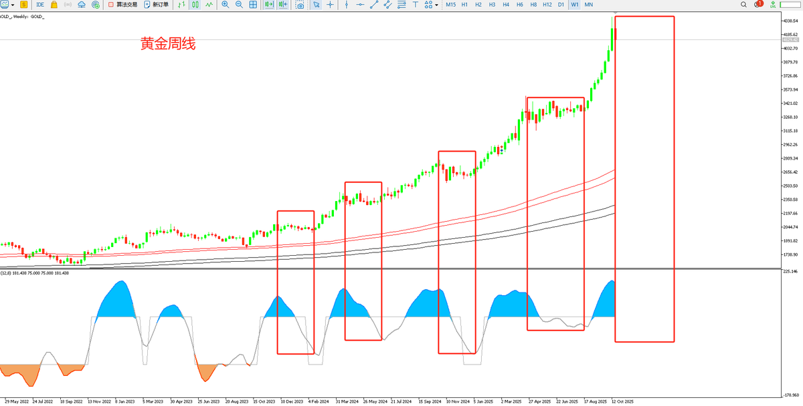Click the Signals broadcast icon
Viewport: 803px width, 406px height.
68,5
